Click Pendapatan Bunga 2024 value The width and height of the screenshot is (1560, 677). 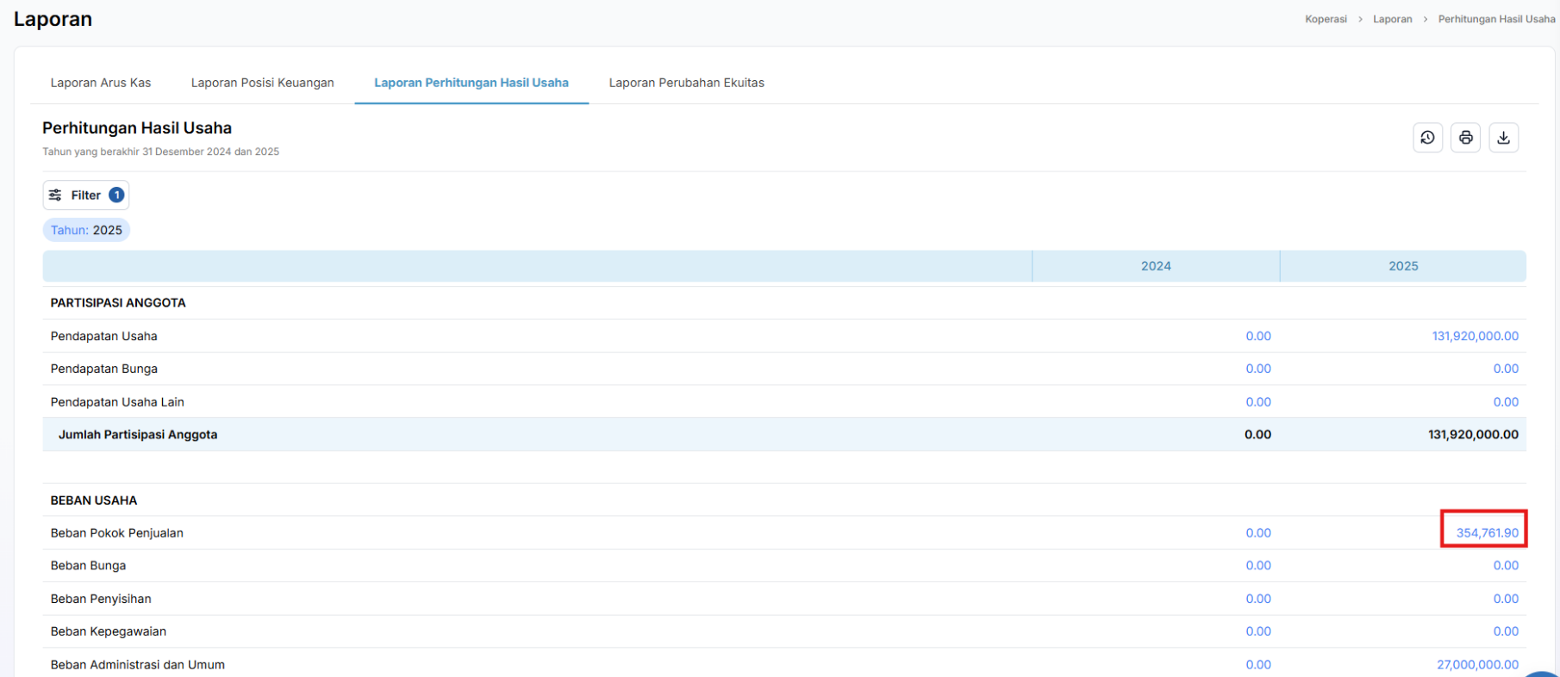point(1258,369)
